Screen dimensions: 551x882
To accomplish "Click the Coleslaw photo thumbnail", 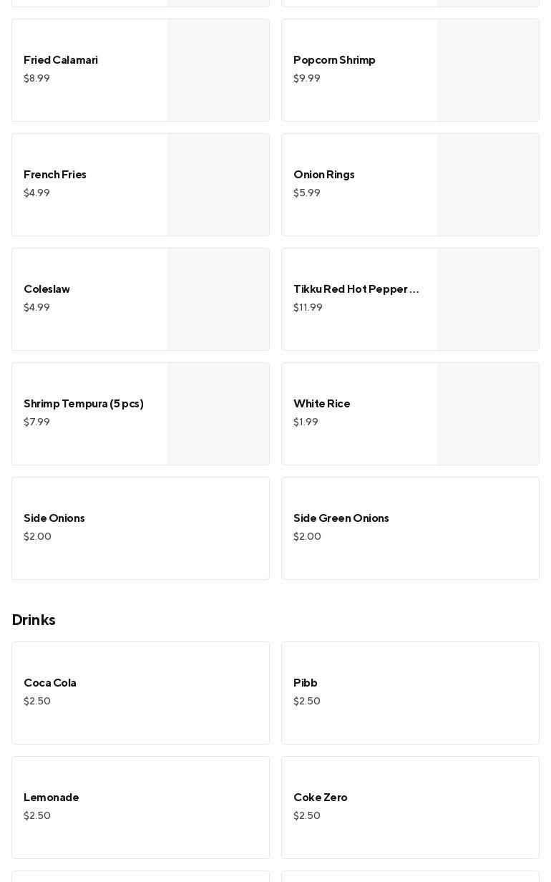I will tap(218, 299).
